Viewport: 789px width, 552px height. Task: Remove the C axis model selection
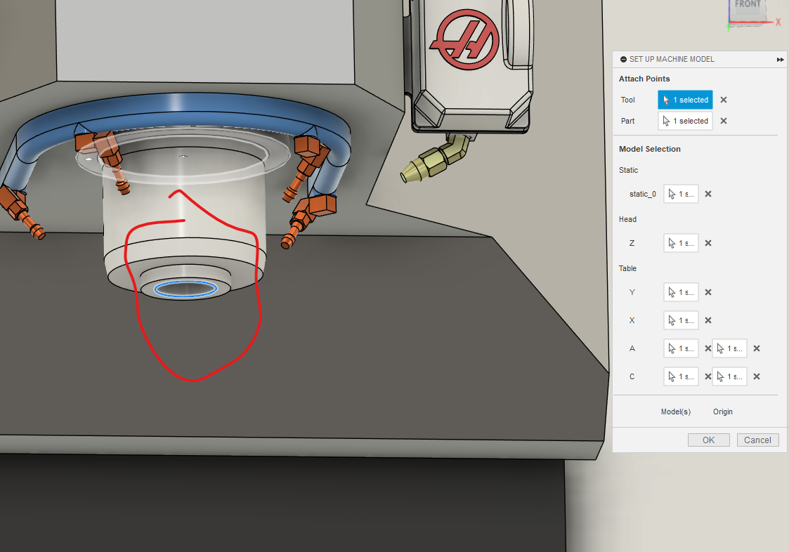point(708,376)
